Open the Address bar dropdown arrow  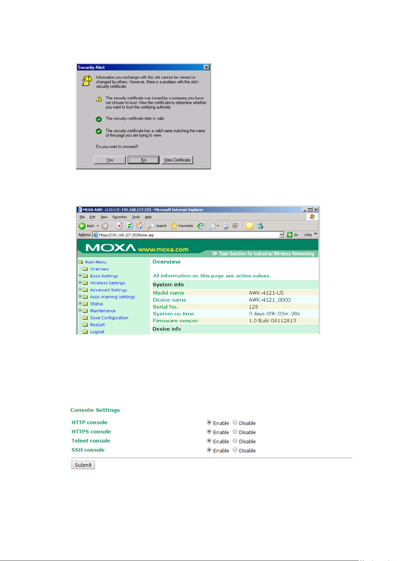281,235
